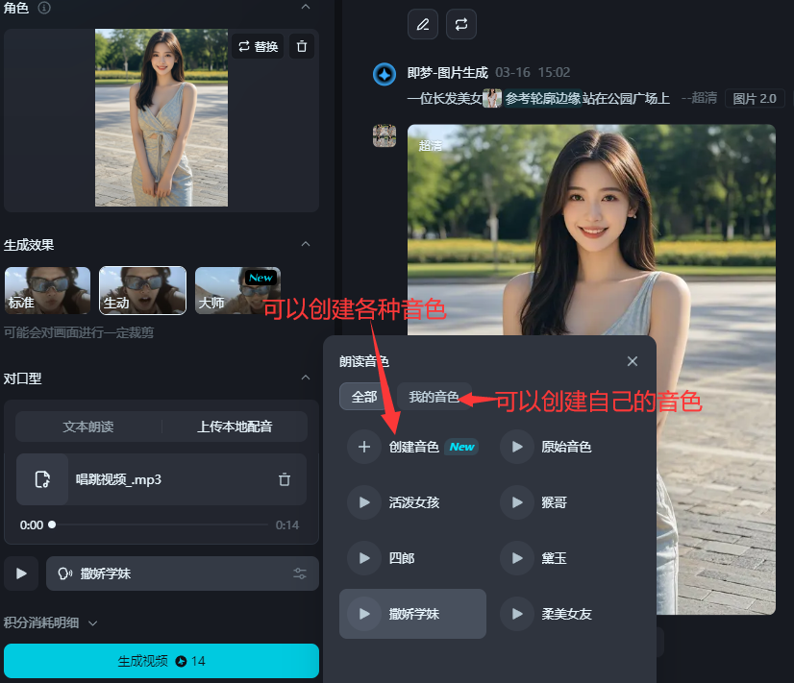
Task: Open the voice selector showing 撒娇学妹
Action: click(x=183, y=573)
